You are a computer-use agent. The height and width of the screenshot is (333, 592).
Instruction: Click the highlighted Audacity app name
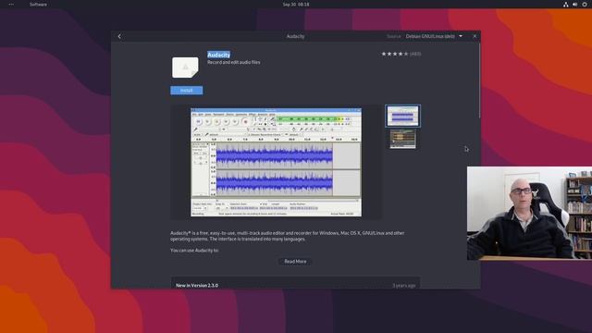(x=218, y=55)
